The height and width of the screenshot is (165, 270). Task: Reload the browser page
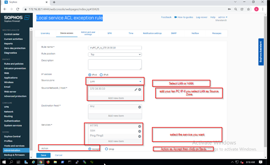[x=18, y=9]
